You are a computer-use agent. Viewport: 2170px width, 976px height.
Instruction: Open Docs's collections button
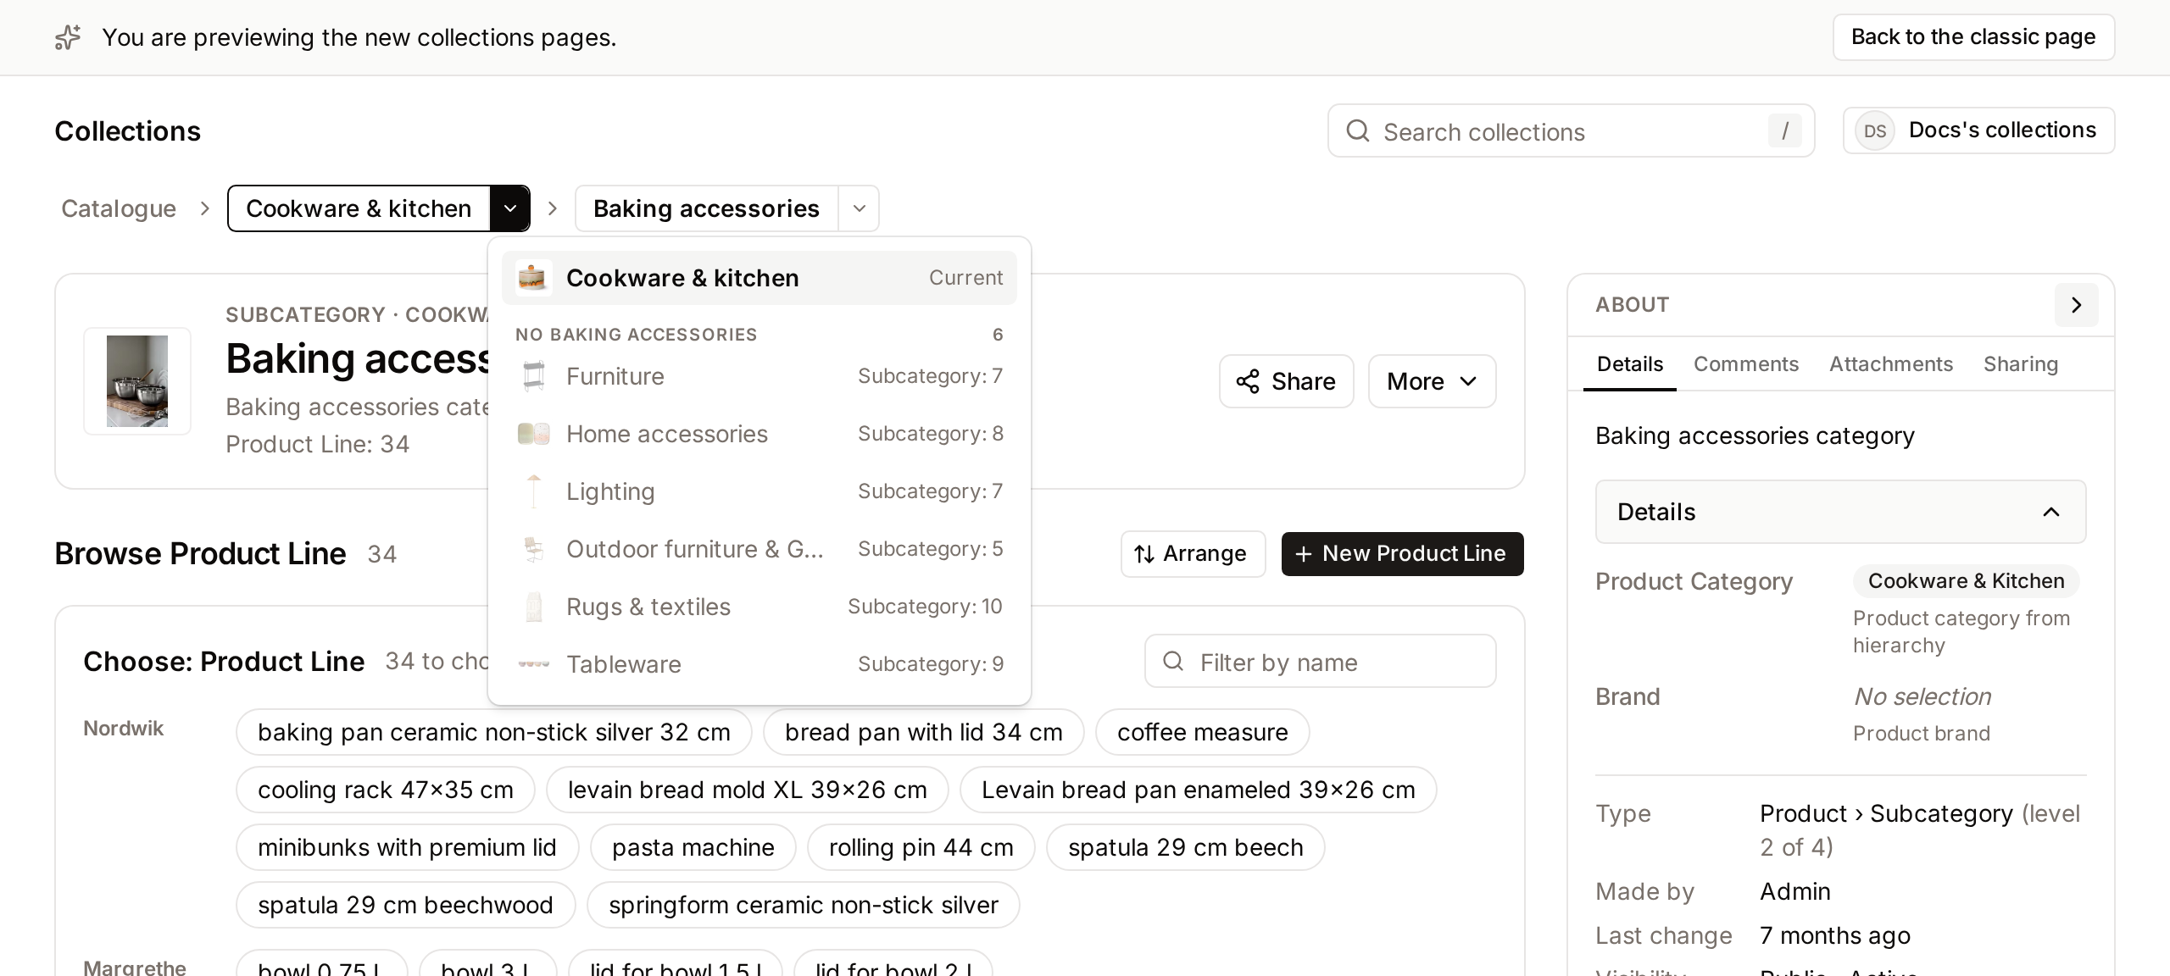pos(1978,130)
